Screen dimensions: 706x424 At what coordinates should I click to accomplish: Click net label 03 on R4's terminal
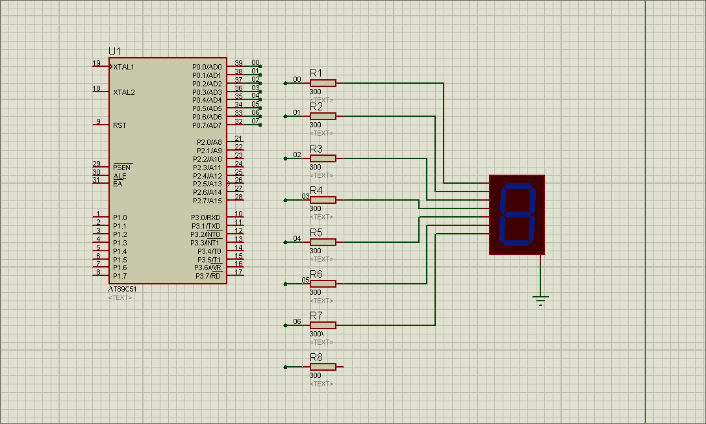click(306, 196)
